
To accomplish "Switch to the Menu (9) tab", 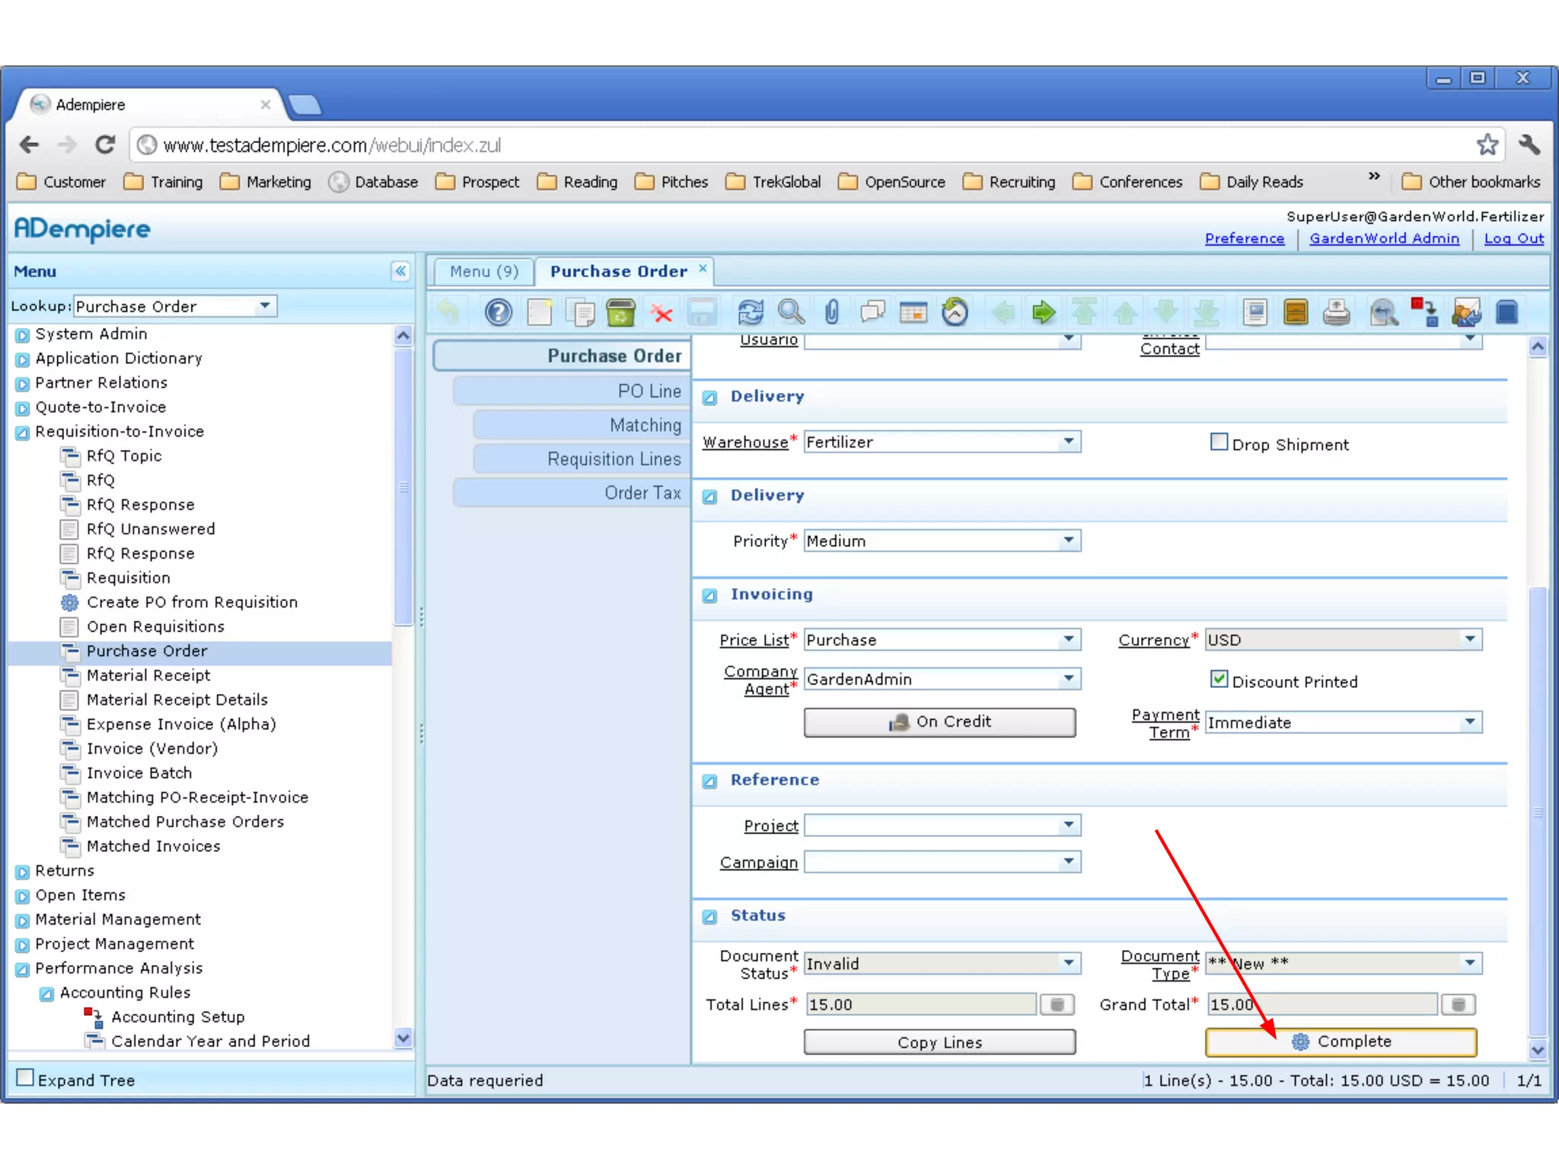I will click(x=483, y=272).
